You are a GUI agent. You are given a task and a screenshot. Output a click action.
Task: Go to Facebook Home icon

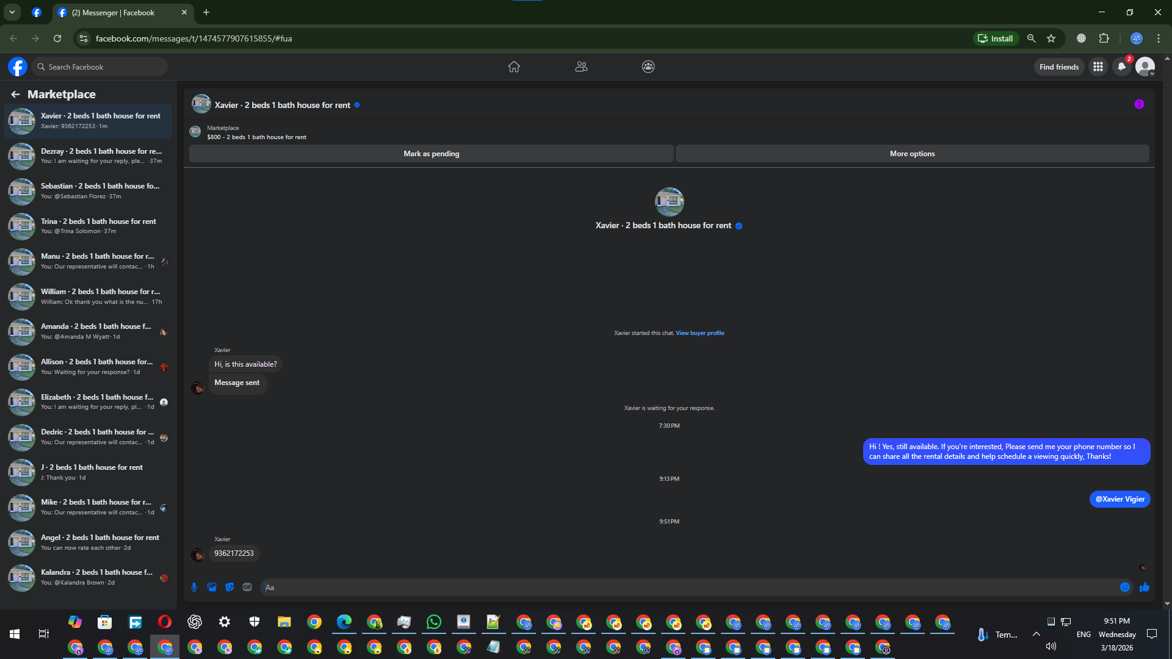pyautogui.click(x=514, y=67)
